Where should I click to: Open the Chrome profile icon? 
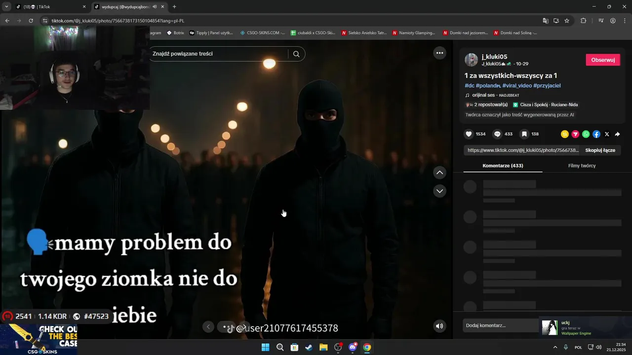613,21
